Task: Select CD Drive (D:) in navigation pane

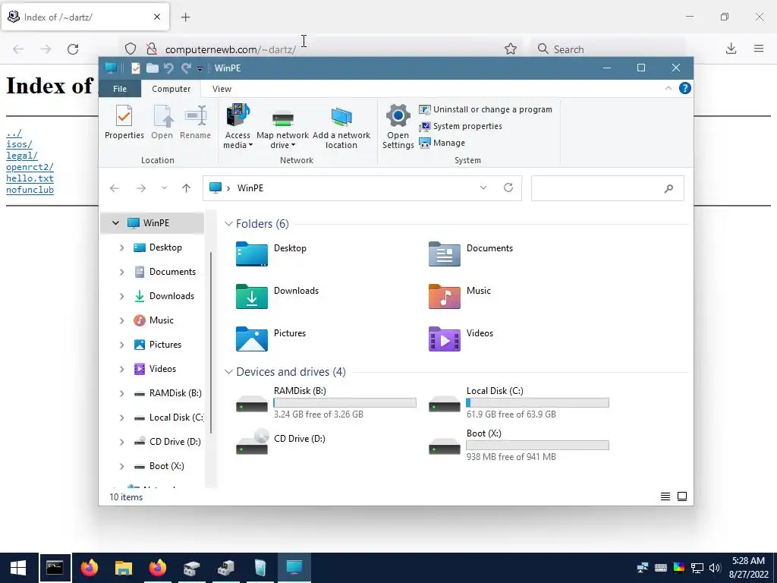Action: pos(175,442)
